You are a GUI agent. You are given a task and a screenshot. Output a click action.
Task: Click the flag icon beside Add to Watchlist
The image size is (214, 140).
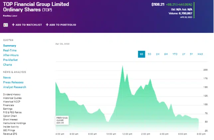click(x=6, y=25)
